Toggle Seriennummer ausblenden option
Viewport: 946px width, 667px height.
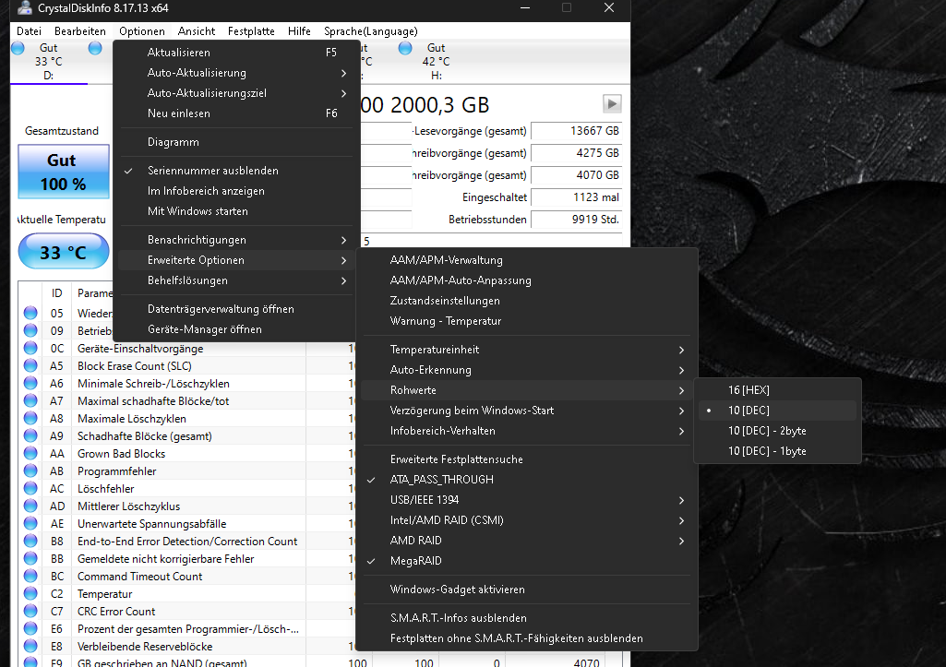236,171
